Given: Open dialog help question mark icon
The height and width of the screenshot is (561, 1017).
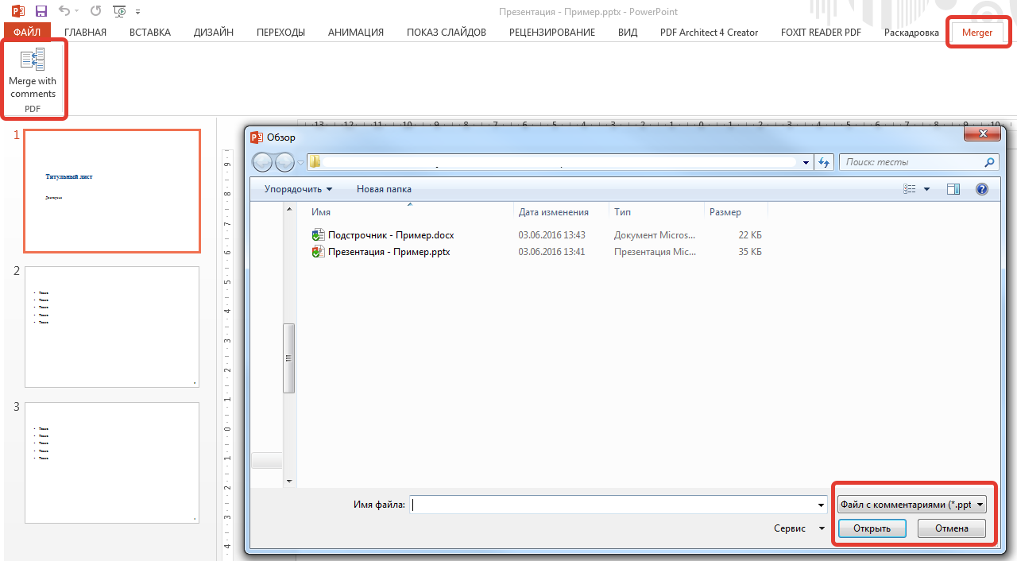Looking at the screenshot, I should tap(981, 189).
